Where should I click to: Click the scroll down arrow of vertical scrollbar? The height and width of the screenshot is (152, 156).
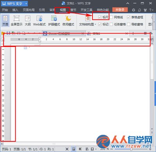[x=152, y=129]
